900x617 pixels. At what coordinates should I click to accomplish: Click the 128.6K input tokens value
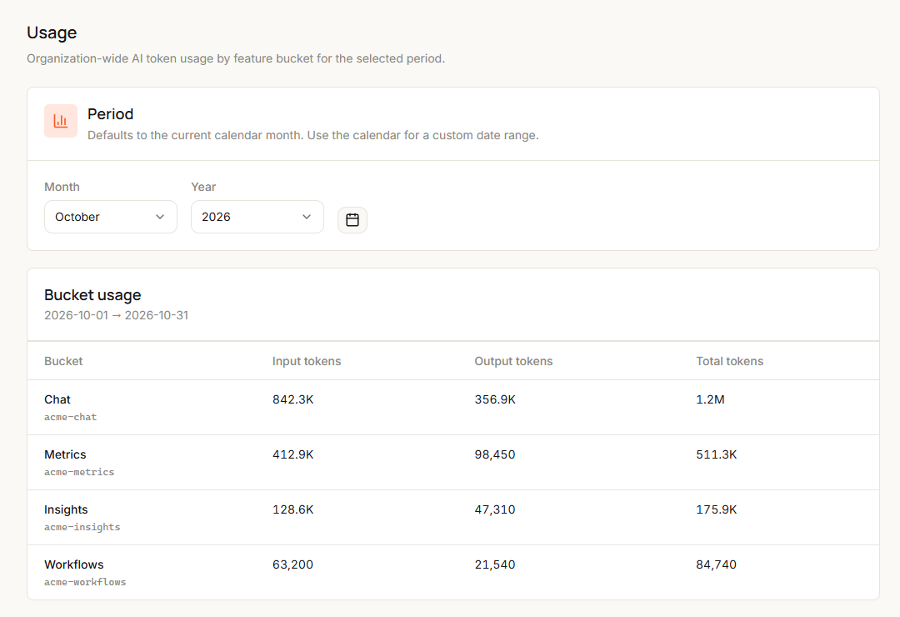coord(292,509)
